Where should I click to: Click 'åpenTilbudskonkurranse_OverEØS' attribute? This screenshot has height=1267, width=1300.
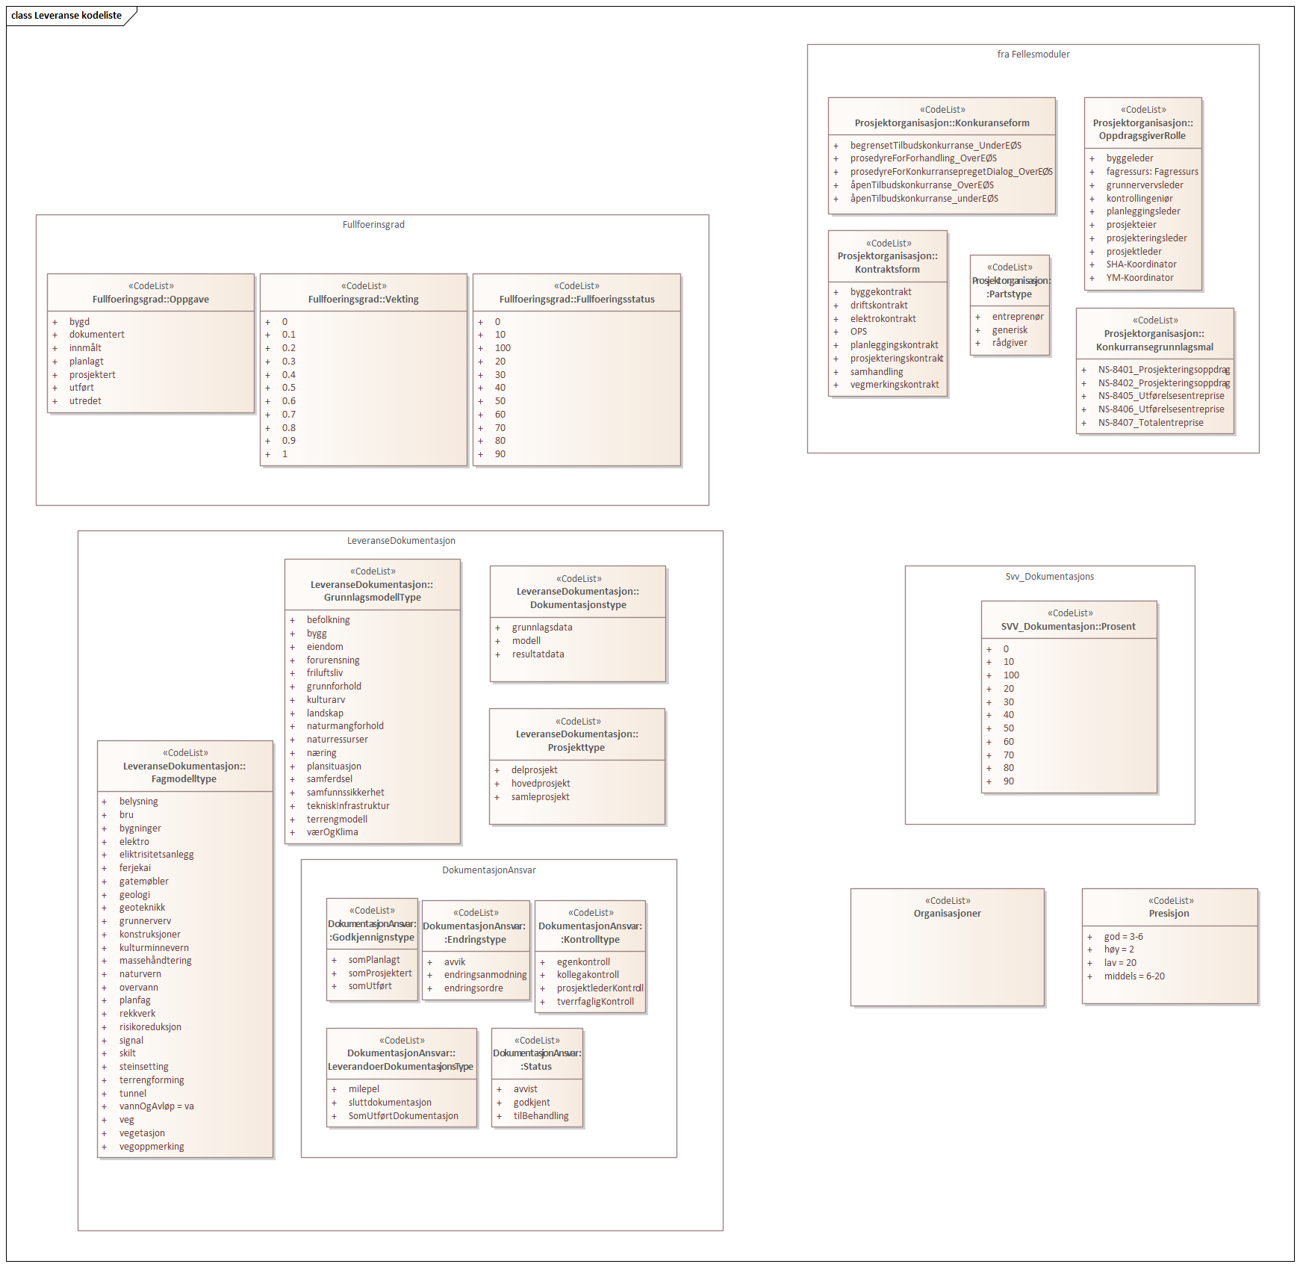[922, 185]
